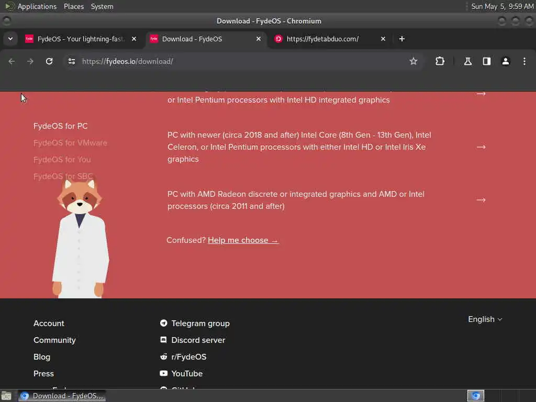The height and width of the screenshot is (402, 536).
Task: Reload the FydeOS download page
Action: point(49,61)
